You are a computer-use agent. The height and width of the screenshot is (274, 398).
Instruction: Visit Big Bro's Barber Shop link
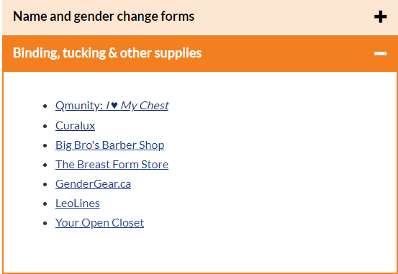point(109,145)
